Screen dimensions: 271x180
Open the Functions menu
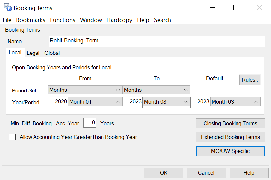click(63, 20)
